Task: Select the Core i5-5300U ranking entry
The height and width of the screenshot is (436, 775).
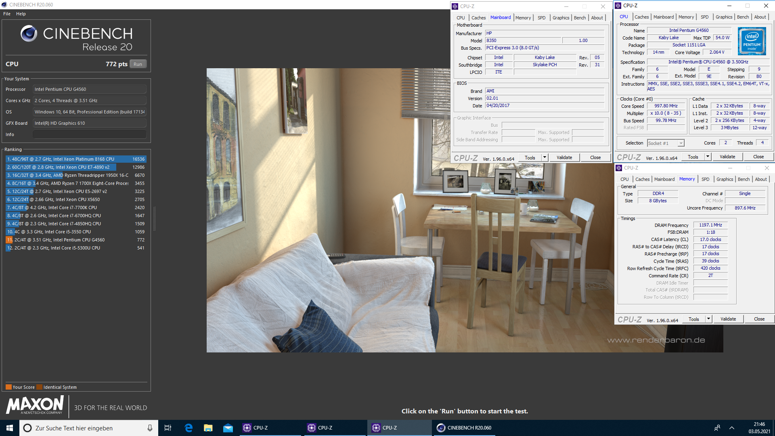Action: click(x=76, y=248)
